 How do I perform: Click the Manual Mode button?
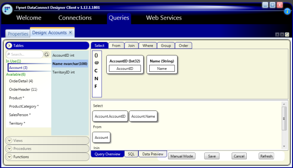(x=182, y=156)
